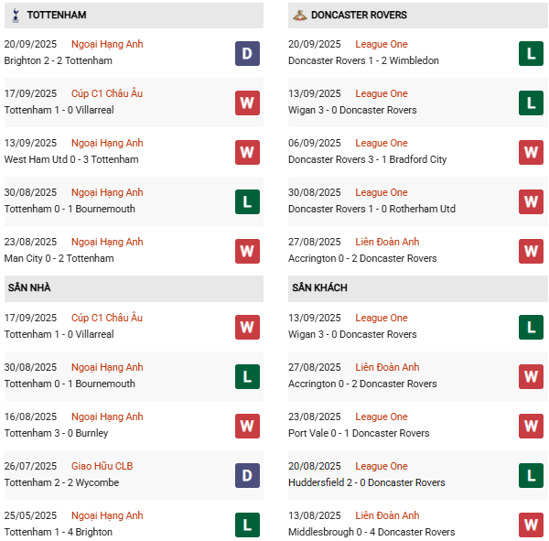
Task: Open the Man City 0-2 Tottenham match
Action: coord(59,258)
